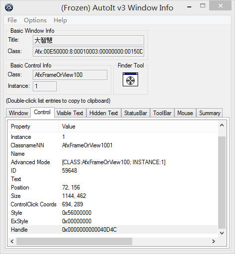This screenshot has width=235, height=254.
Task: Click the AfxFrameOrView1001 value
Action: (87, 145)
